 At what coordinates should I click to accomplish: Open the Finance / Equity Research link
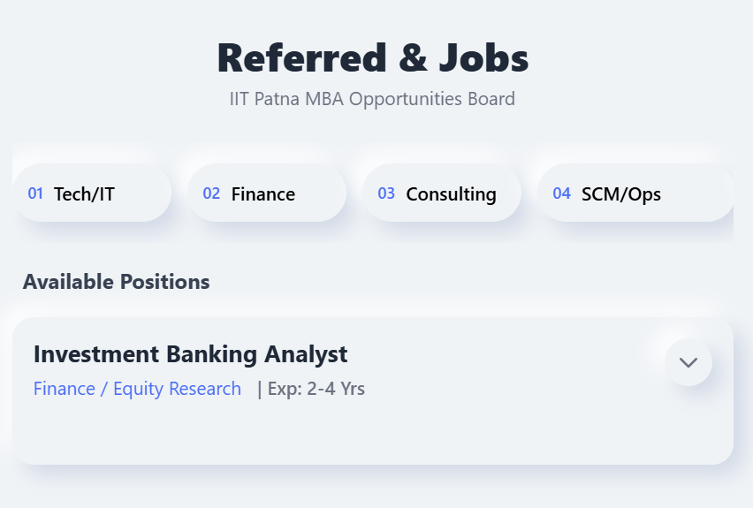click(x=137, y=389)
